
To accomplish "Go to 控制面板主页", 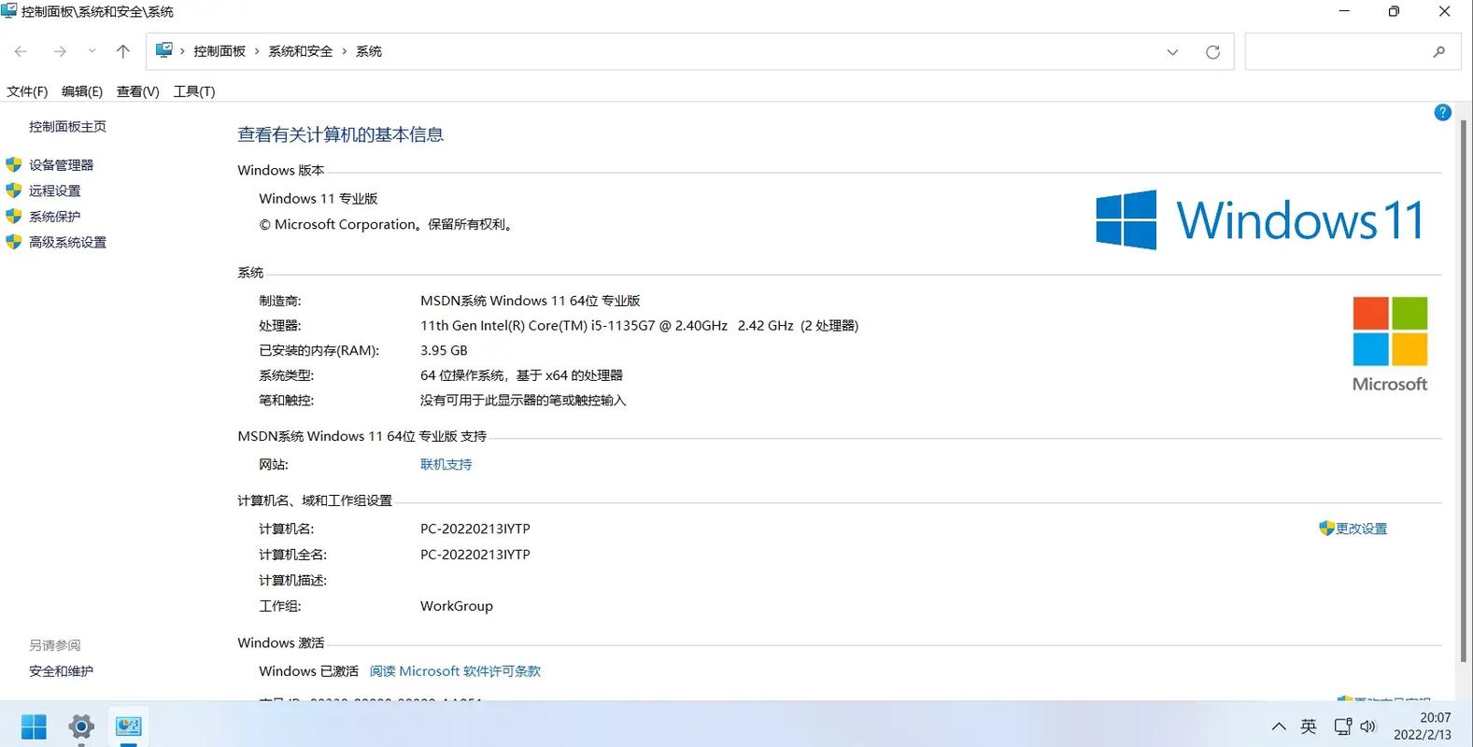I will coord(67,126).
